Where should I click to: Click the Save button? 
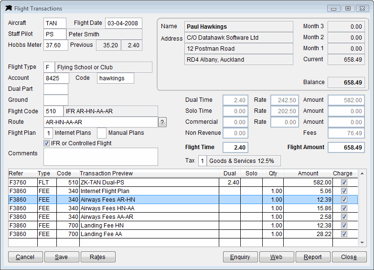pos(62,257)
